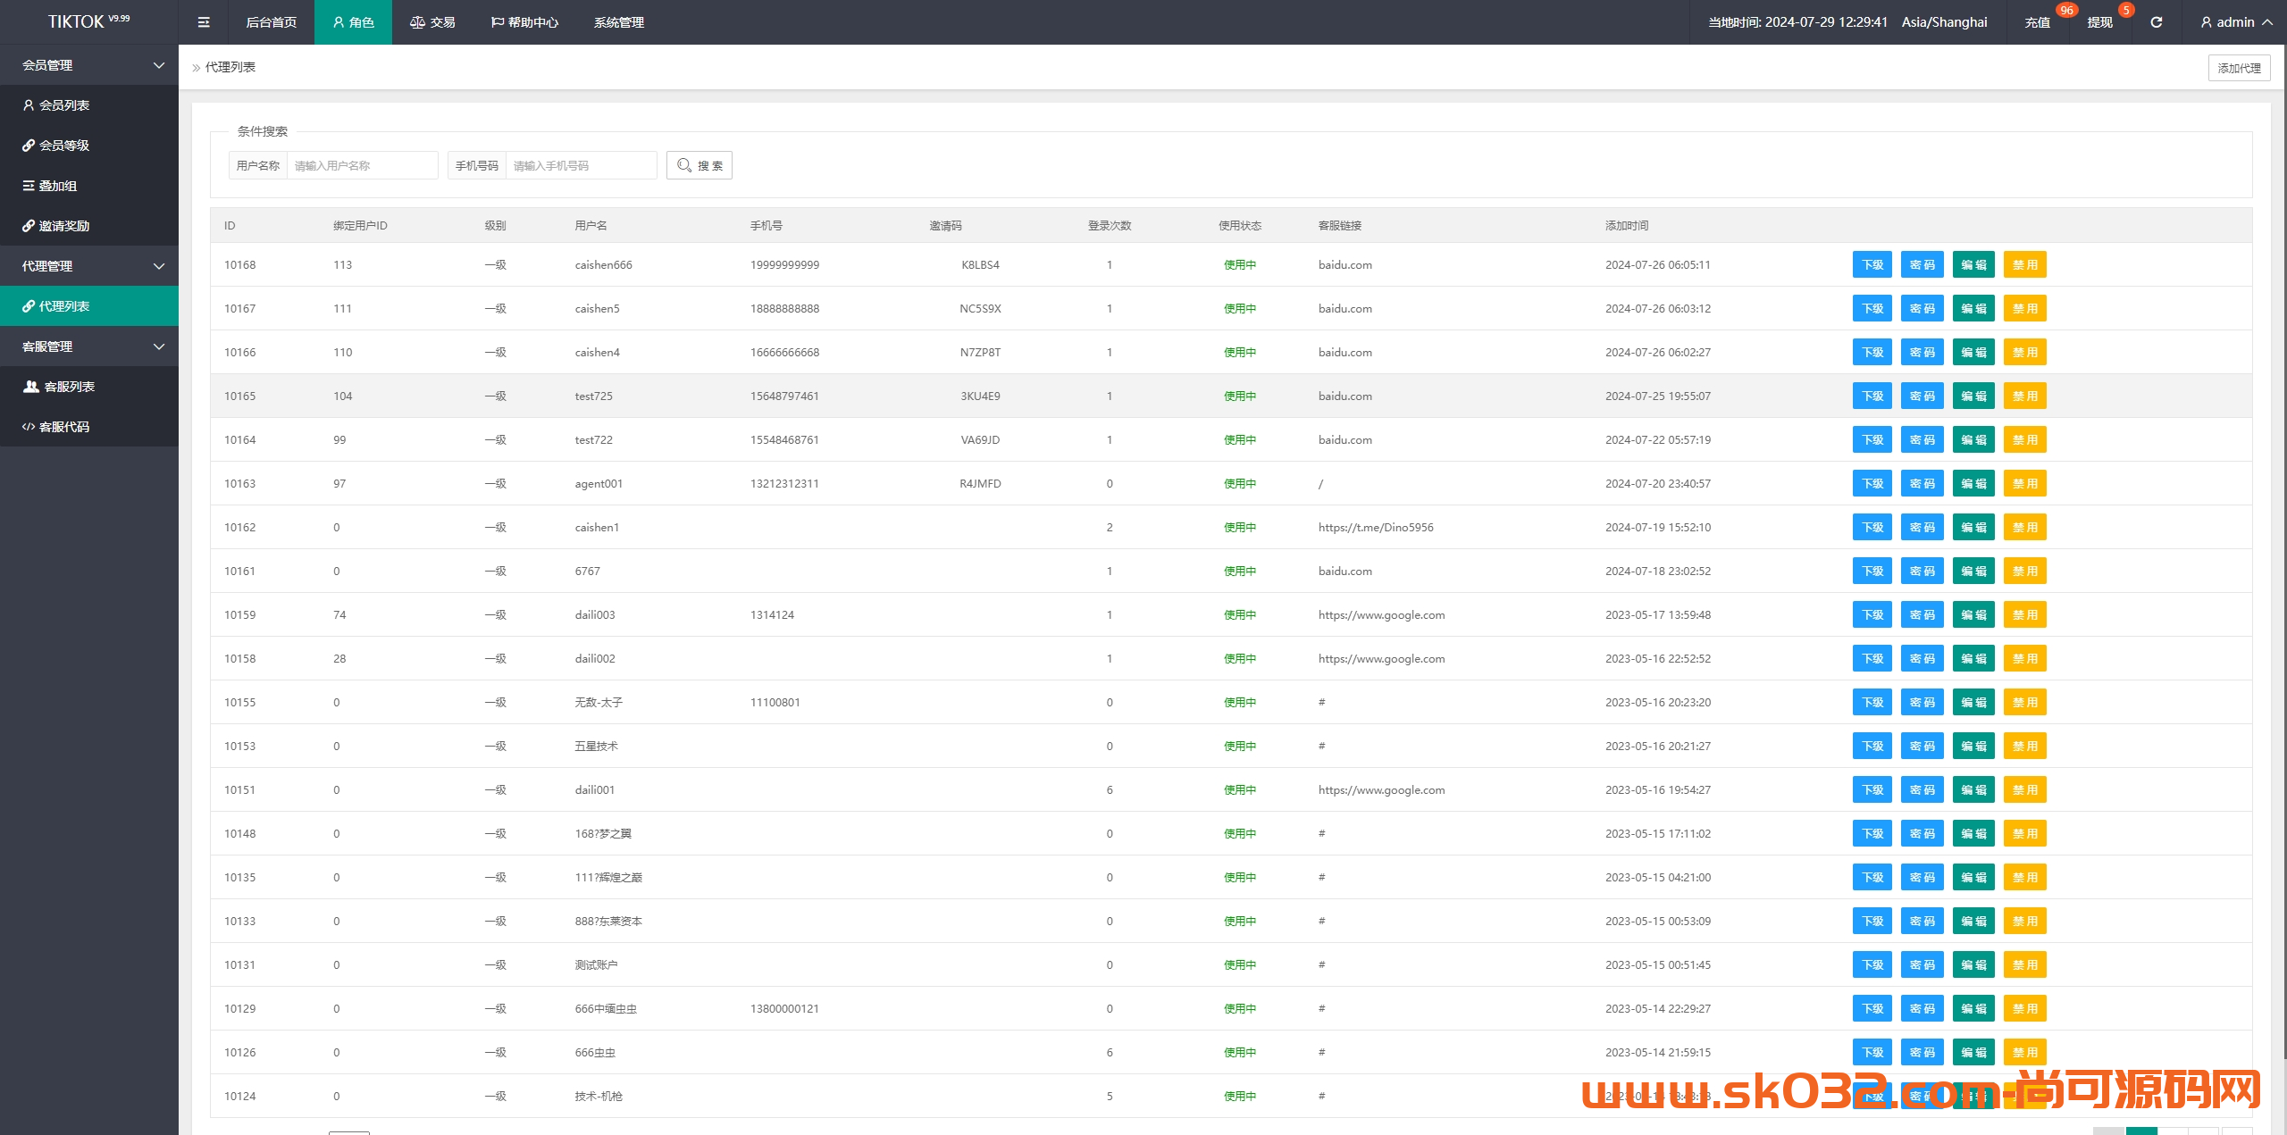Click 下级 for agent001 row
This screenshot has width=2287, height=1135.
[x=1872, y=483]
